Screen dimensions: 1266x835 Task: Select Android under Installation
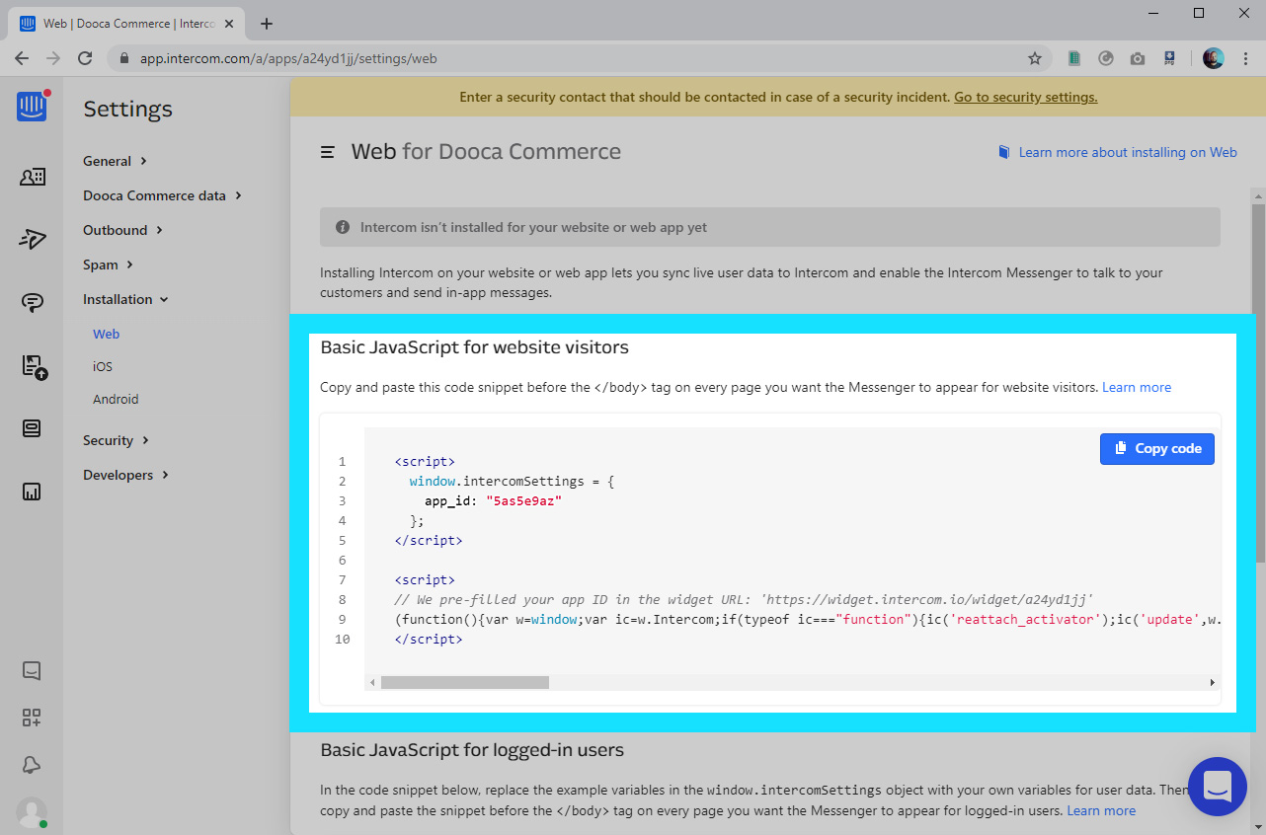pos(116,399)
